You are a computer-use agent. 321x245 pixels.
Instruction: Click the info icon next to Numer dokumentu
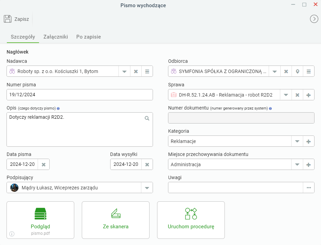pos(270,109)
